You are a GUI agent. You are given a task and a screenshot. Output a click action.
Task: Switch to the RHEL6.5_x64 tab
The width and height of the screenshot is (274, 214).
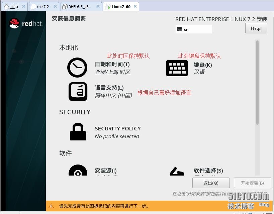pos(81,7)
